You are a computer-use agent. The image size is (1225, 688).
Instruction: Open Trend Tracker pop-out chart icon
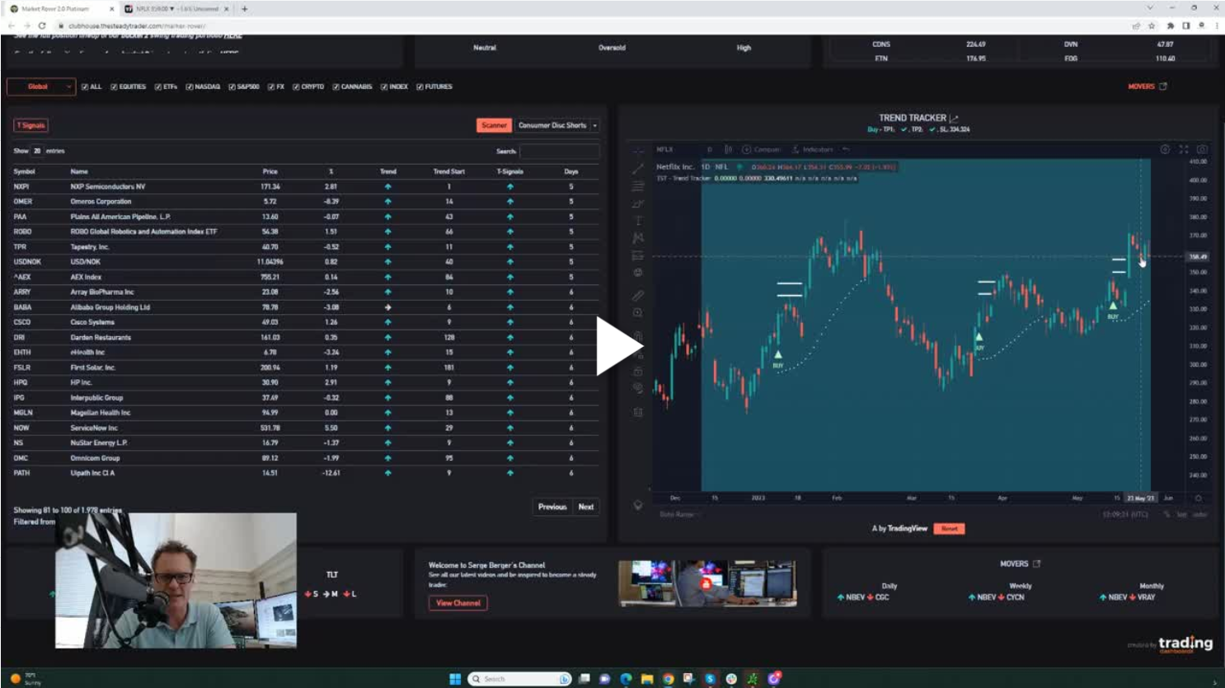pos(954,119)
